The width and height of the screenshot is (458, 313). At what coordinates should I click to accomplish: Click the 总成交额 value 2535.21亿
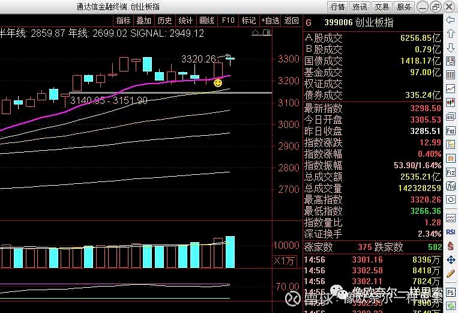(421, 177)
